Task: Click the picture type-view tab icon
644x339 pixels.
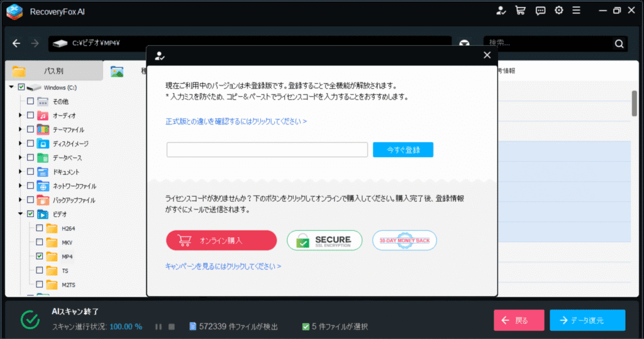Action: point(117,72)
